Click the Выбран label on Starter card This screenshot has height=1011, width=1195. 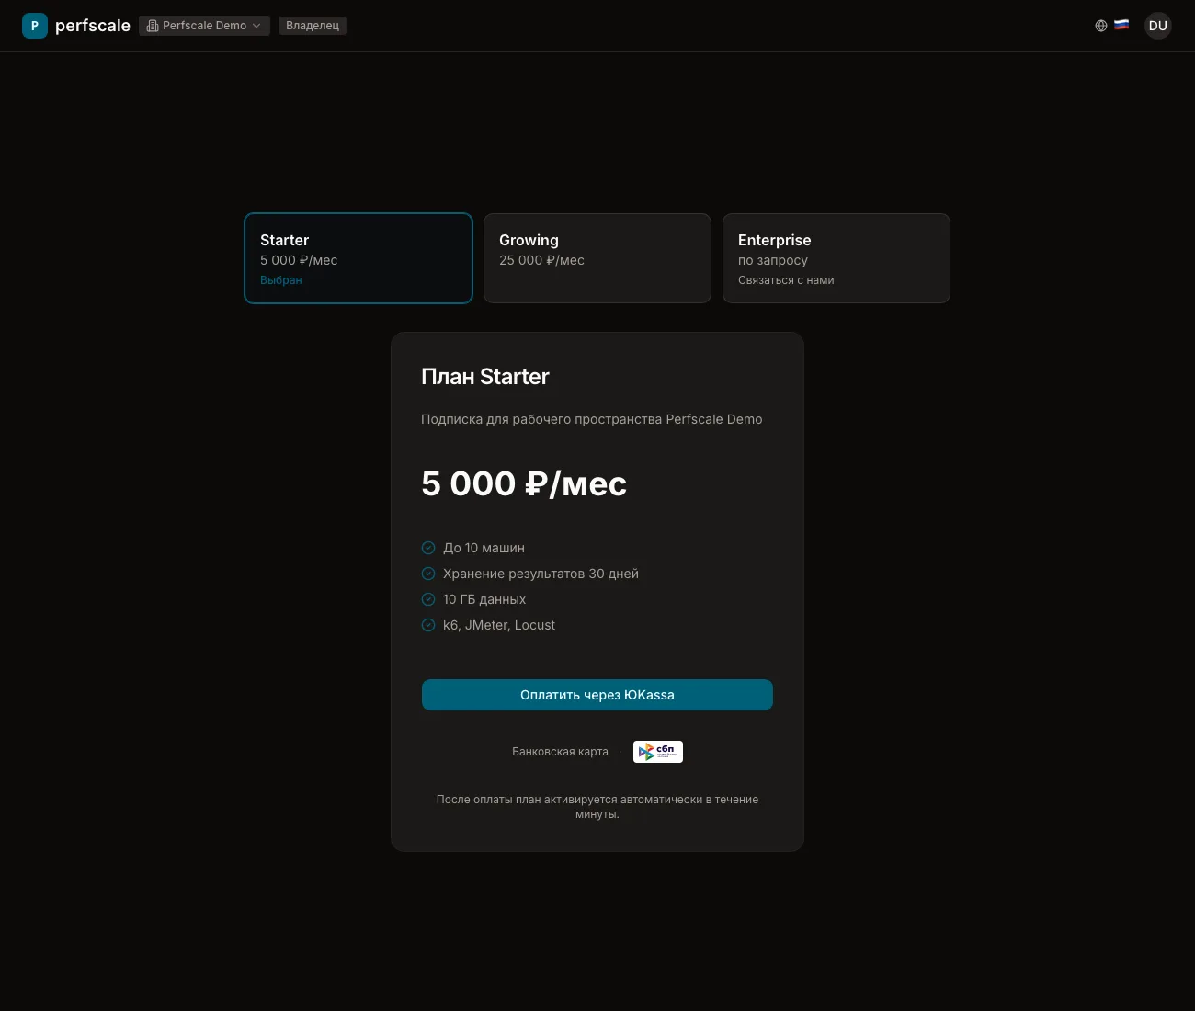281,280
